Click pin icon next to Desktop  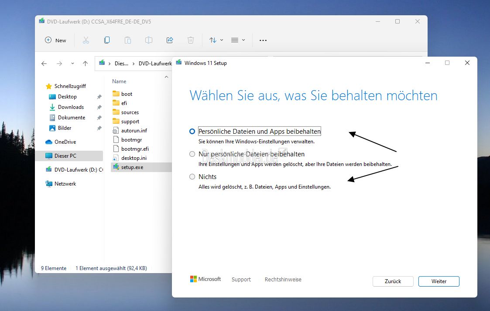coord(99,97)
